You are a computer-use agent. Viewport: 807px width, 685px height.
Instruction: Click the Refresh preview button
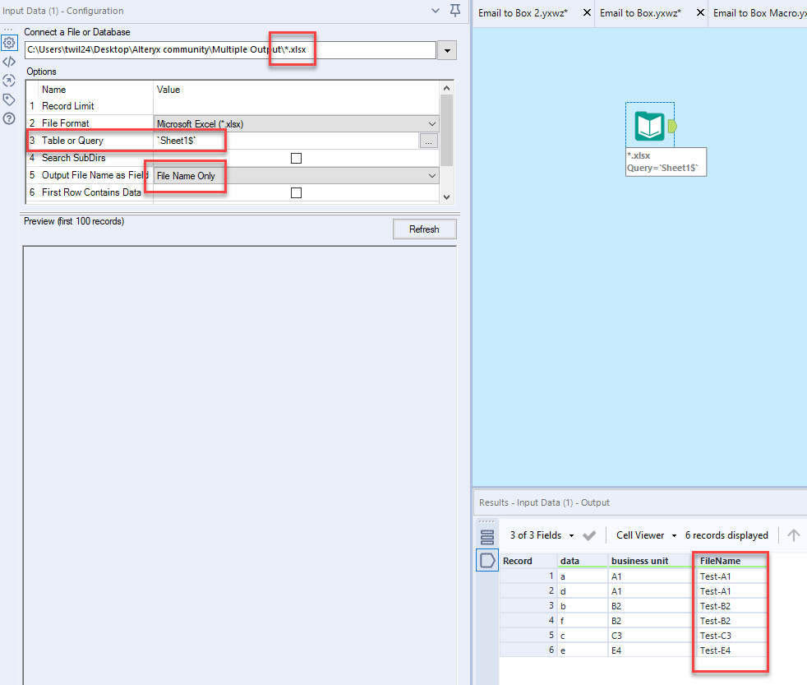(425, 229)
